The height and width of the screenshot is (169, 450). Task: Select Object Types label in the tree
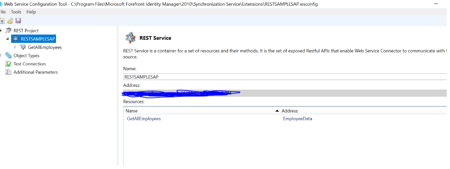click(27, 55)
